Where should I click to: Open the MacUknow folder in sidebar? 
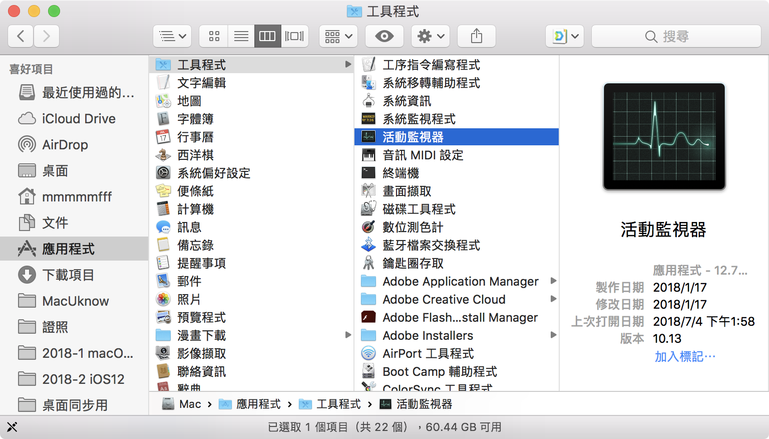[x=74, y=301]
